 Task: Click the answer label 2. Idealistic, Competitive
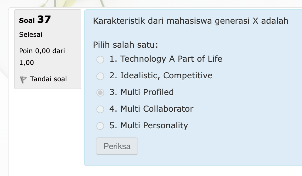(161, 75)
